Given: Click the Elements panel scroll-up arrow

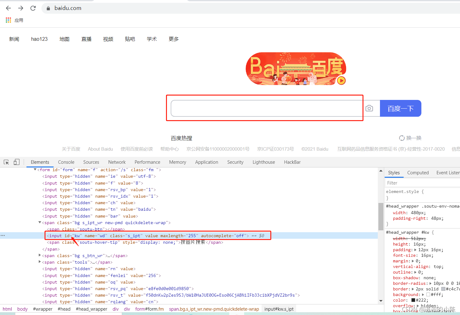Looking at the screenshot, I should [381, 171].
